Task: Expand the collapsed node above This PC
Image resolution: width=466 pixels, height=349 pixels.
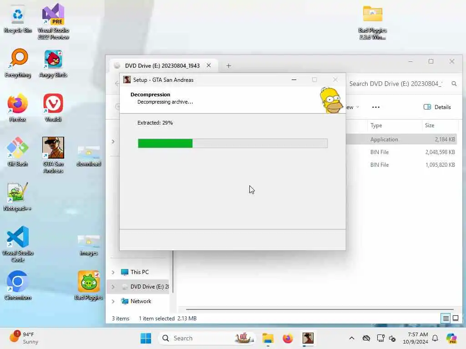Action: (x=113, y=142)
